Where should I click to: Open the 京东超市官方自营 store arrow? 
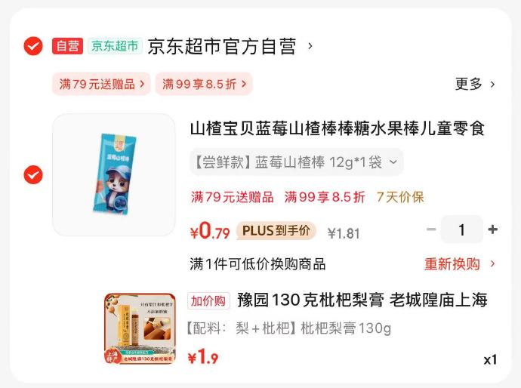310,46
